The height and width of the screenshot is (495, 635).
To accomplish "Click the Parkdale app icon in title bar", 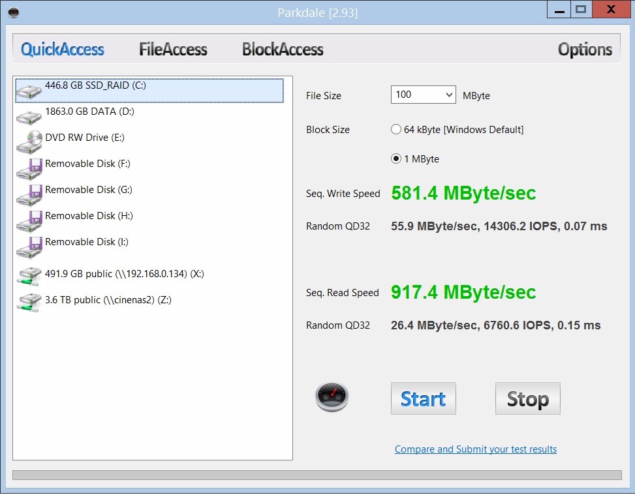I will [14, 12].
